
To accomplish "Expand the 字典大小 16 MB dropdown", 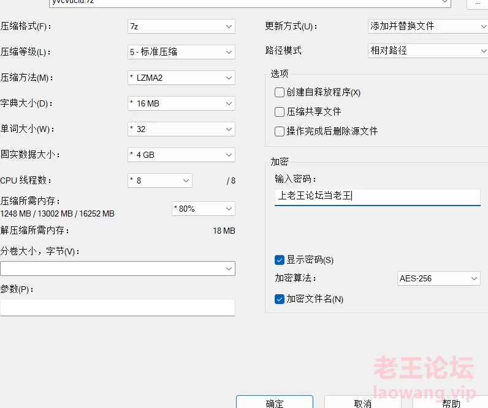I will point(181,103).
